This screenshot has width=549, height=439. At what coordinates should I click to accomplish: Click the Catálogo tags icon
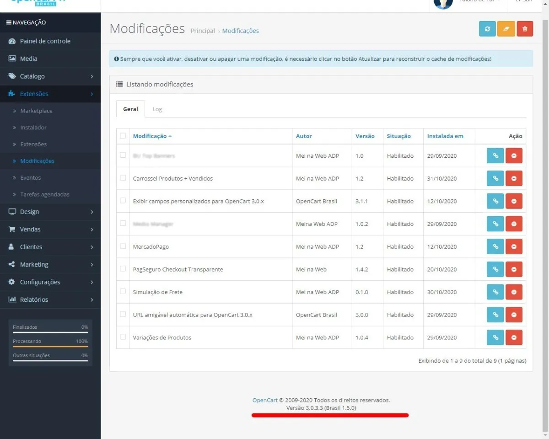[x=12, y=76]
